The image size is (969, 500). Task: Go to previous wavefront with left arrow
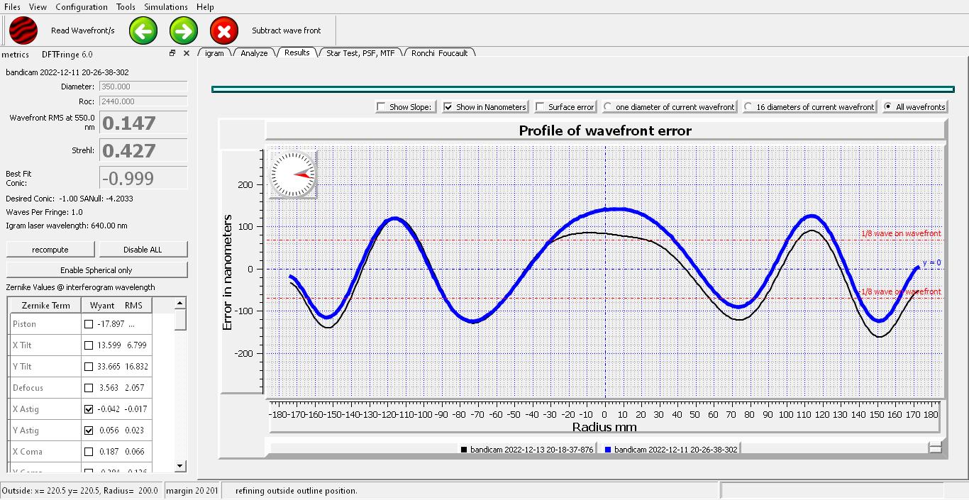[x=143, y=31]
